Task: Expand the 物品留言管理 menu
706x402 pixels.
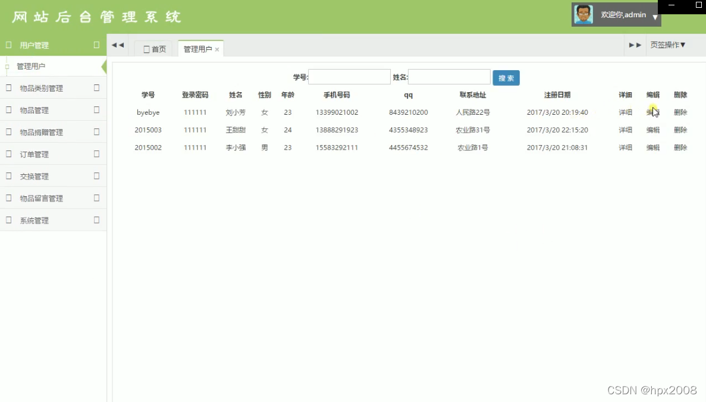Action: click(53, 199)
